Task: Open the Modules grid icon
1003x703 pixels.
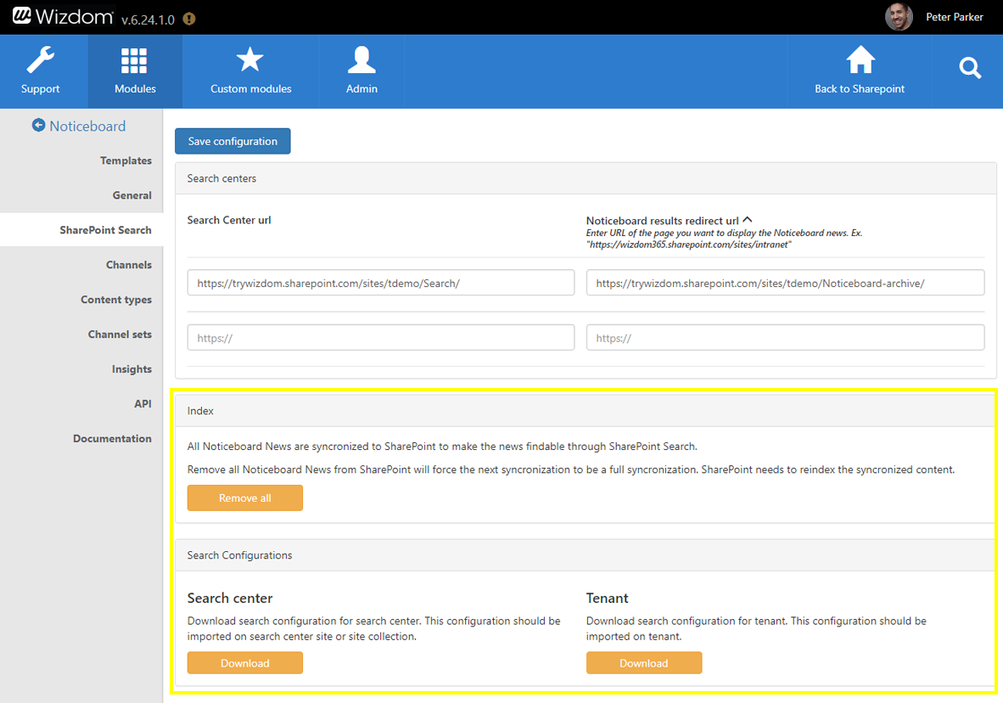Action: point(134,62)
